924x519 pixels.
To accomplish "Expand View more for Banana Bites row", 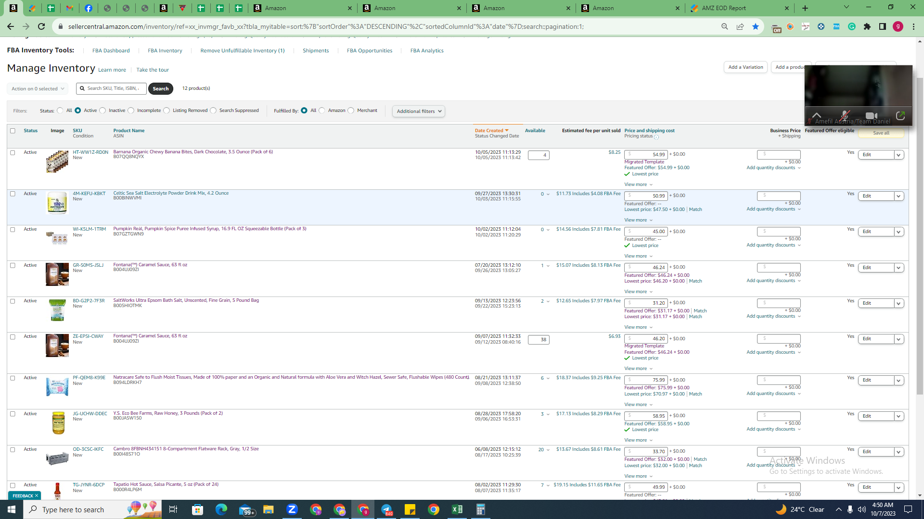I will click(x=639, y=185).
